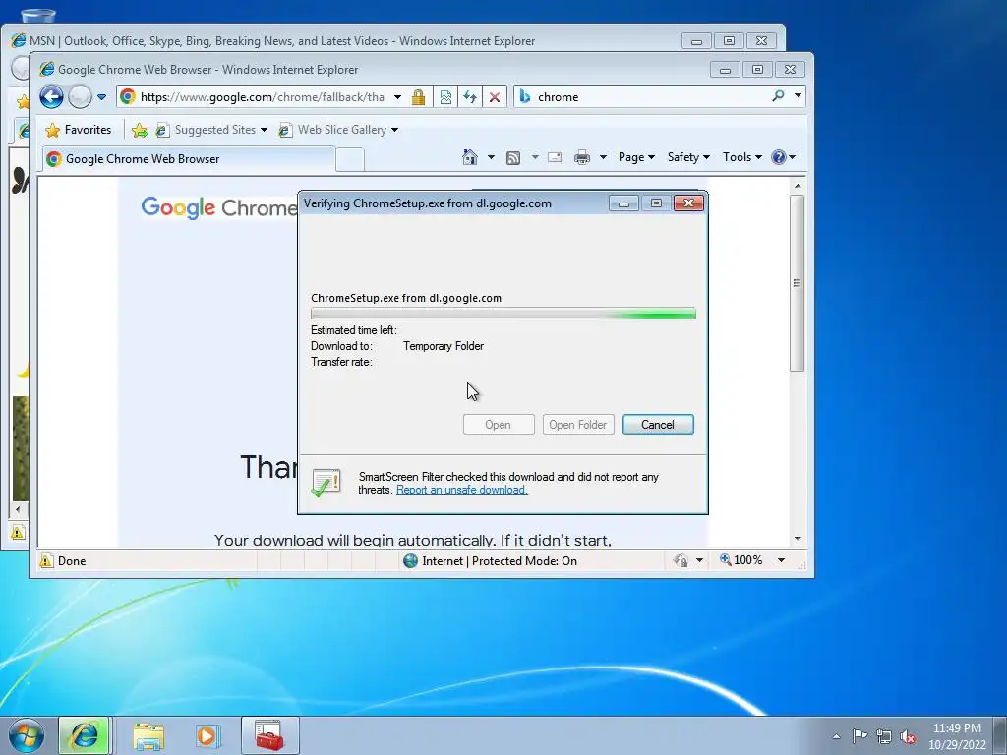Open the Favorites center

coord(79,130)
